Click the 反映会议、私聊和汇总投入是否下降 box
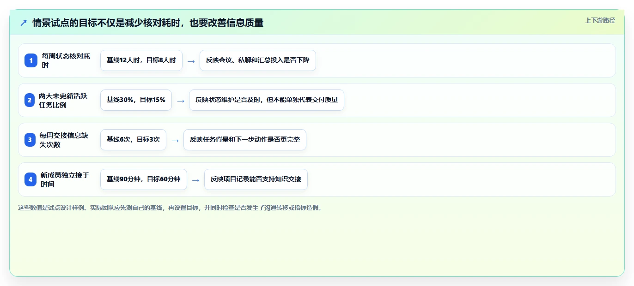This screenshot has height=286, width=634. pos(258,60)
